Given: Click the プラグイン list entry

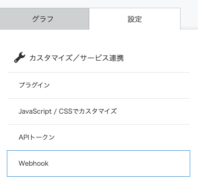Looking at the screenshot, I should click(99, 85).
